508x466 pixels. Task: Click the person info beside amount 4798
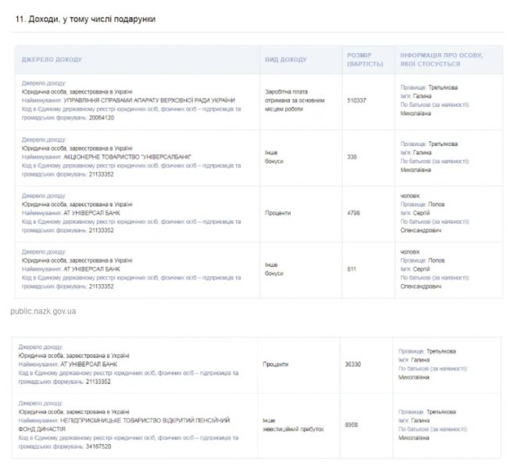pos(436,212)
